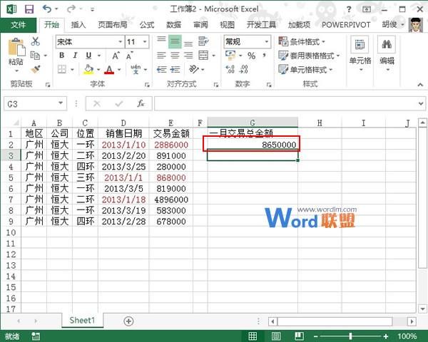Screen dimensions: 428x342
Task: Switch to the 插入 Insert tab
Action: [78, 25]
